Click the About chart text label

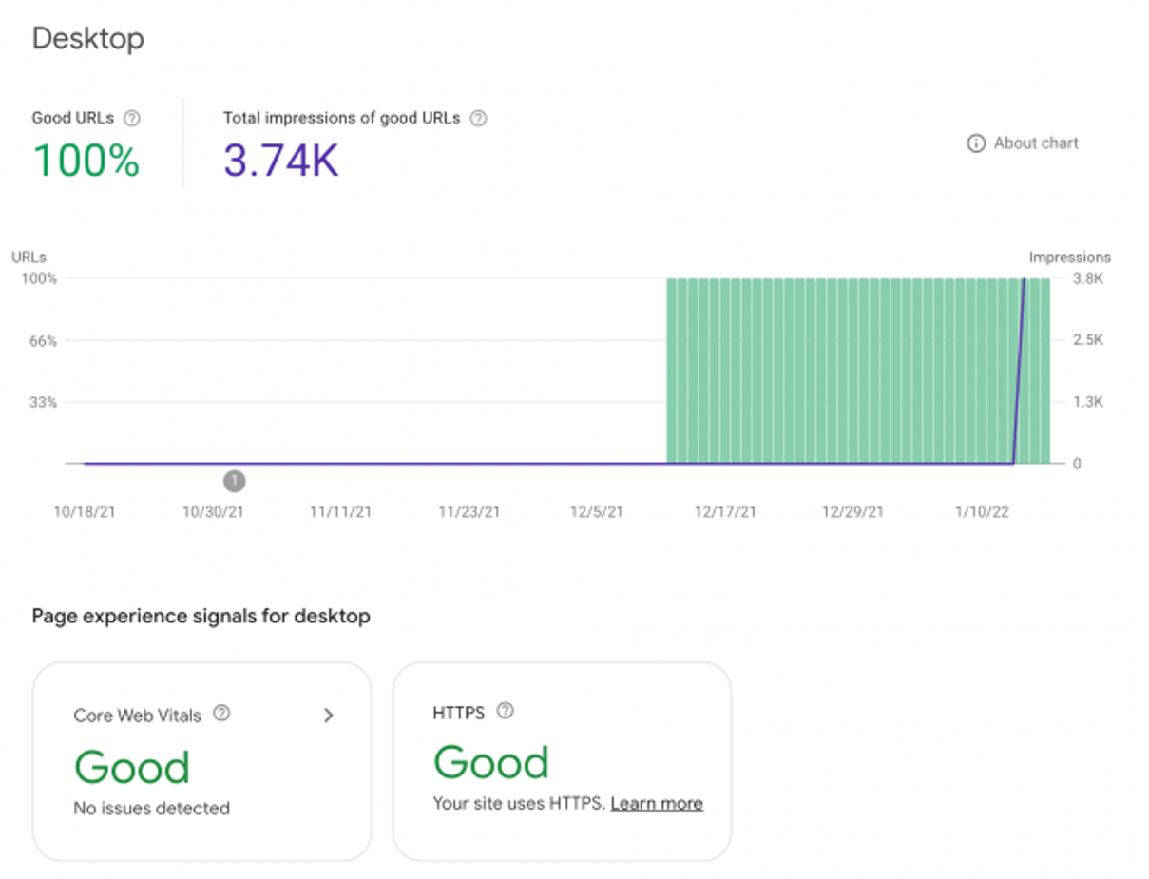(1036, 143)
